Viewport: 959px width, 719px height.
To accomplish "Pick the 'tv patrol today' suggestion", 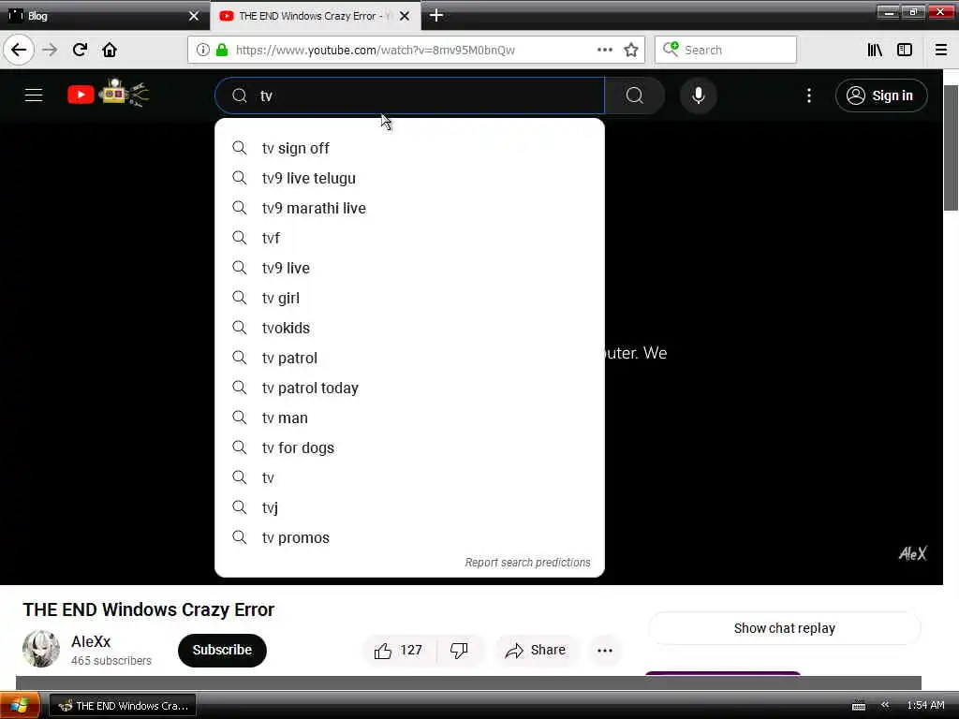I will pos(410,388).
